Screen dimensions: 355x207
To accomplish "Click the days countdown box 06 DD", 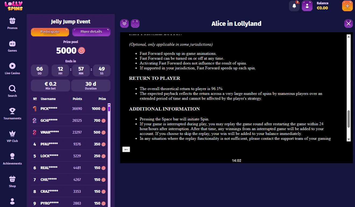I will tap(40, 70).
